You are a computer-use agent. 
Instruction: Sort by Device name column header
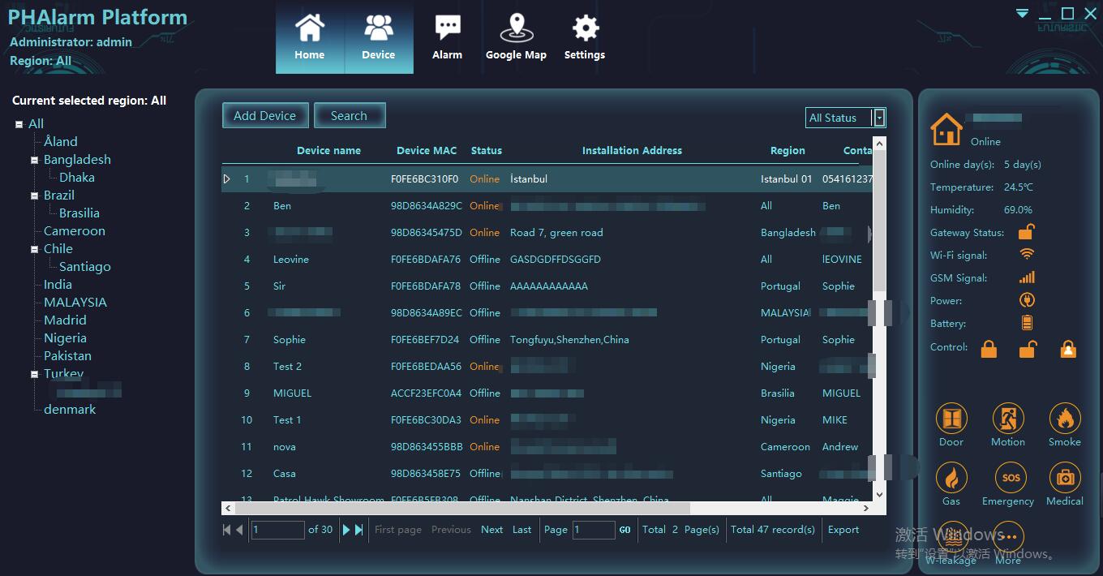click(x=328, y=150)
